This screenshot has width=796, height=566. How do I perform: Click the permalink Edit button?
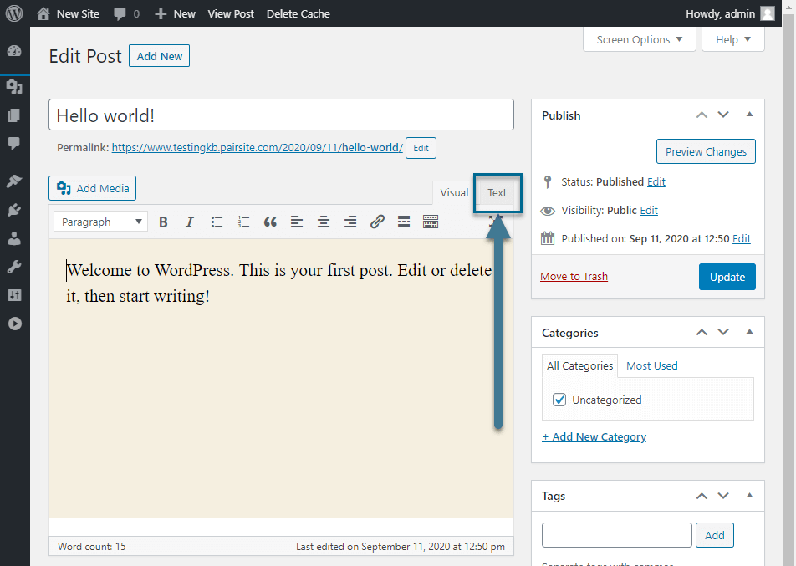tap(421, 148)
